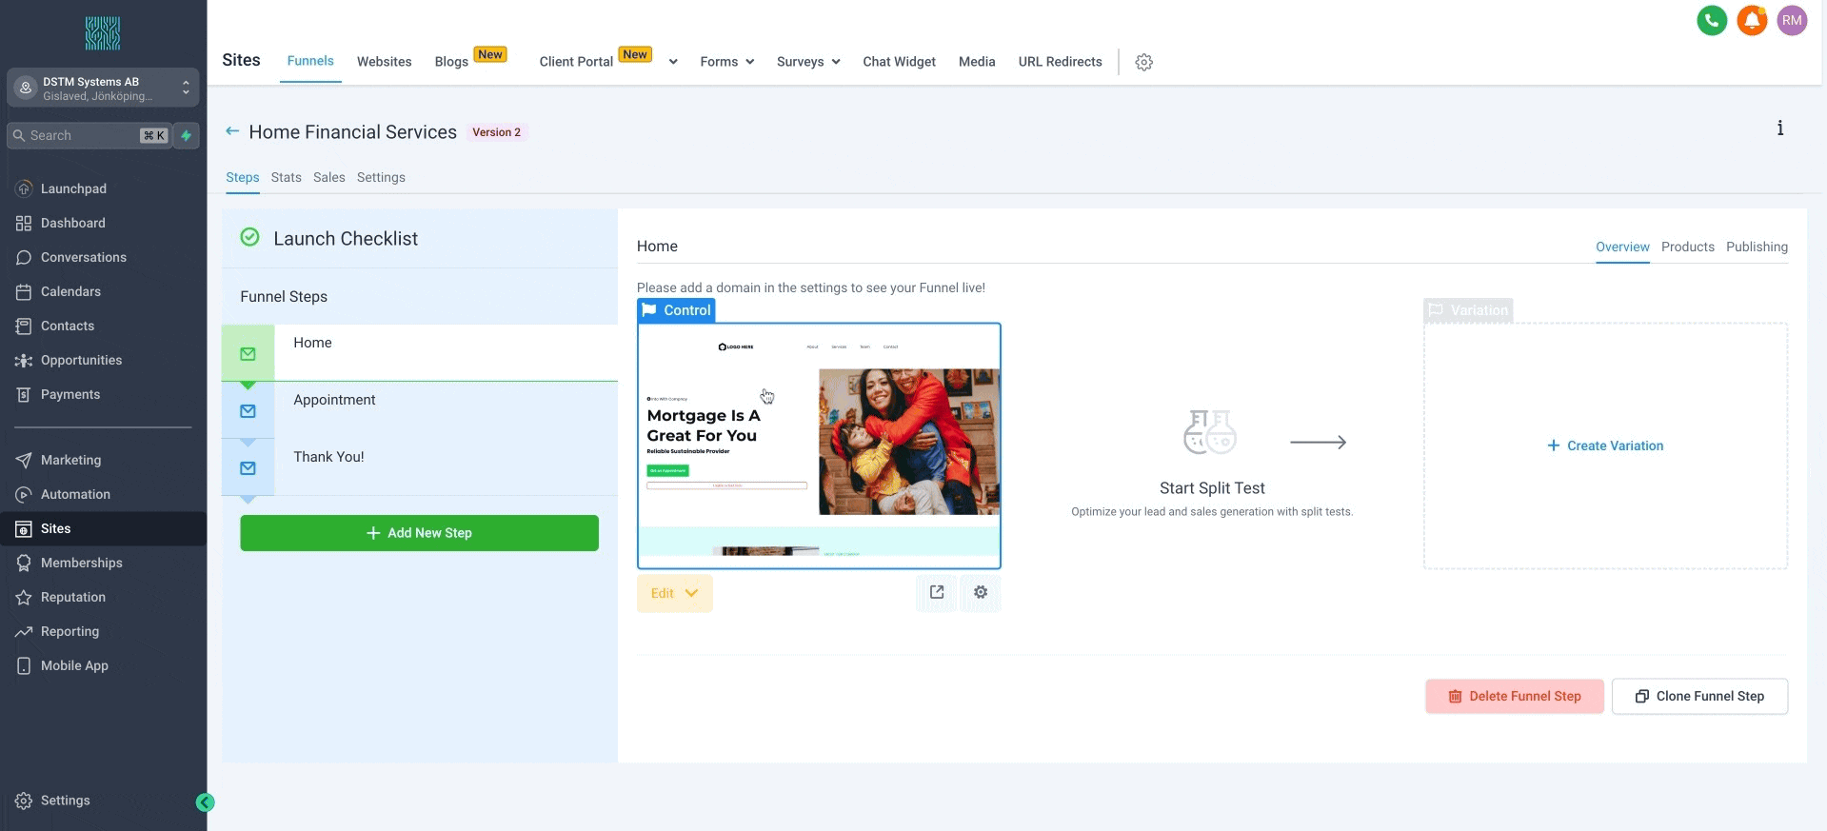Click Create Variation link
1827x831 pixels.
1605,445
